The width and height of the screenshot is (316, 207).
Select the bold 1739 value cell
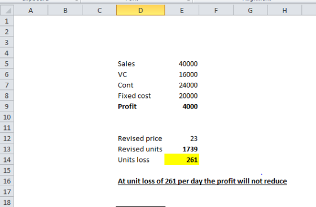point(182,149)
